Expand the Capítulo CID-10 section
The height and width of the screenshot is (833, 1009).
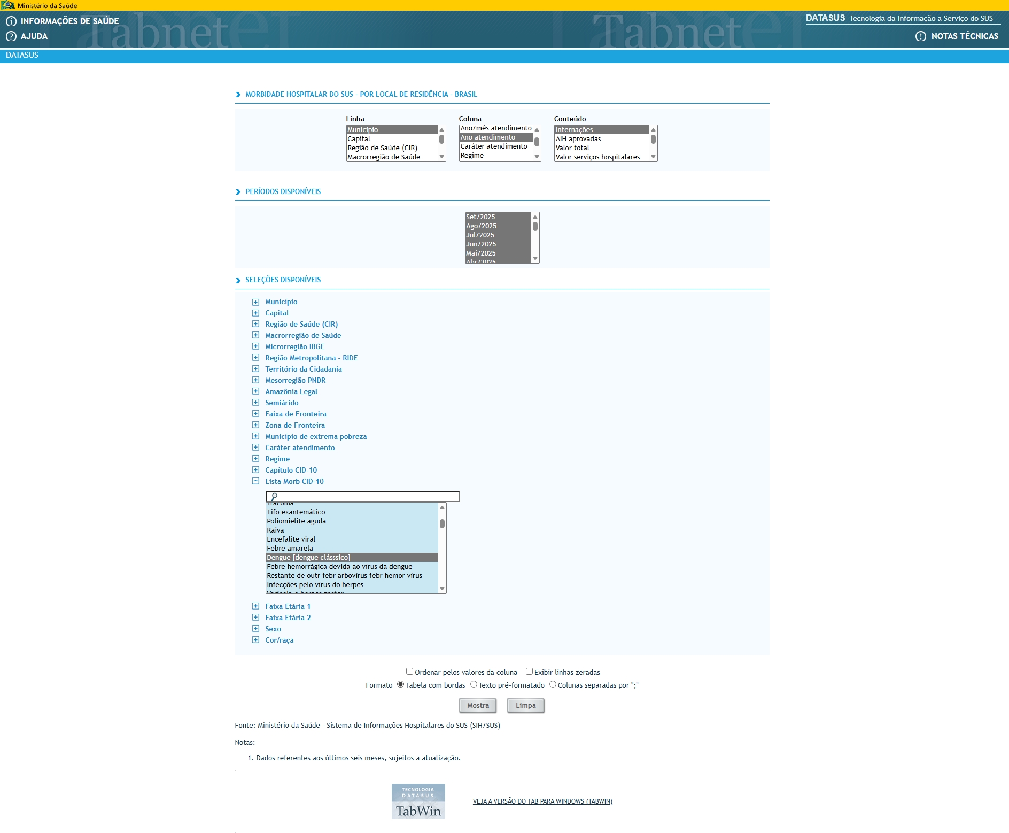(x=256, y=469)
